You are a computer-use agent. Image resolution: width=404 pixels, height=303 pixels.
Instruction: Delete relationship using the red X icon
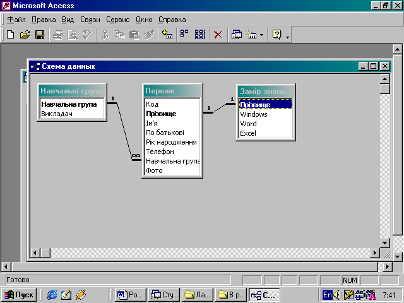pos(218,35)
